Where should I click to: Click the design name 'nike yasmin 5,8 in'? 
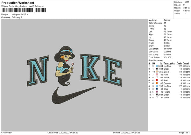[x=20, y=14]
